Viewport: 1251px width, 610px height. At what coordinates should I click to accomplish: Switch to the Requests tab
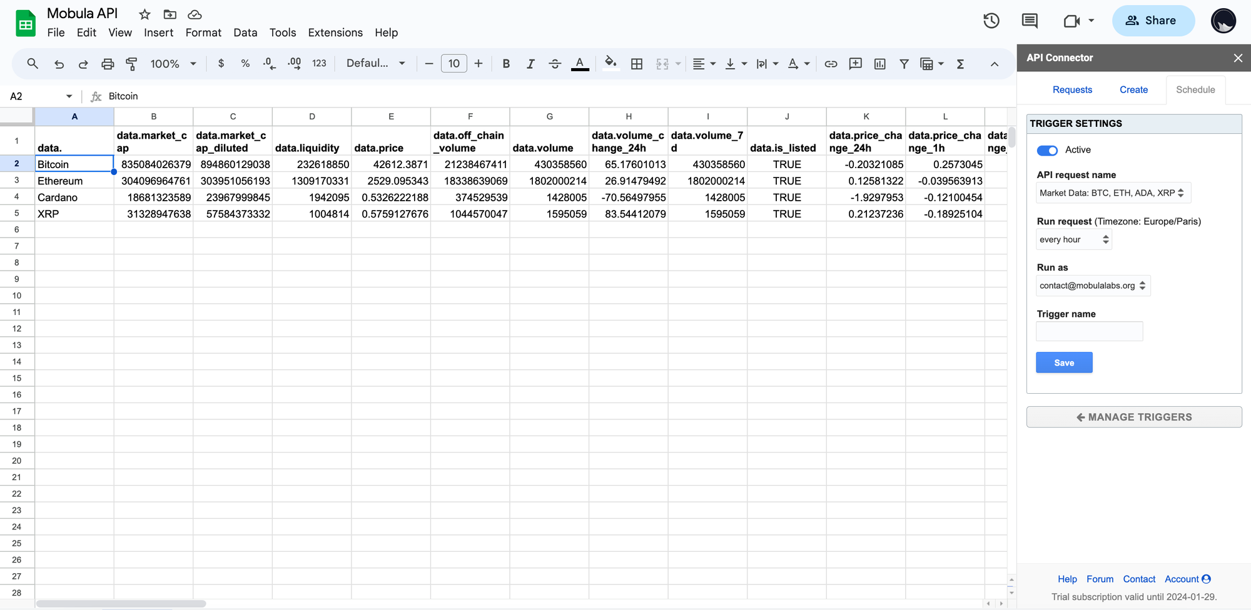click(x=1072, y=89)
